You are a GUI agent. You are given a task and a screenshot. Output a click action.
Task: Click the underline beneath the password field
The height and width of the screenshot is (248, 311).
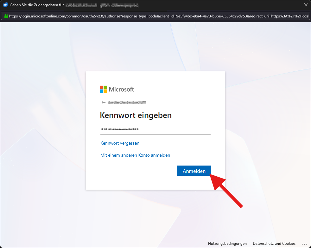coord(155,134)
